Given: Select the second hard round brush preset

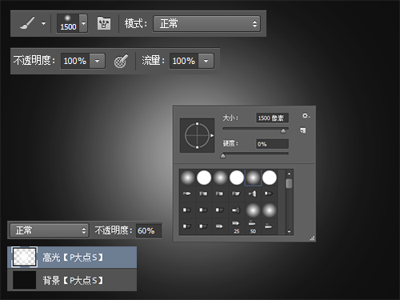Looking at the screenshot, I should 237,178.
